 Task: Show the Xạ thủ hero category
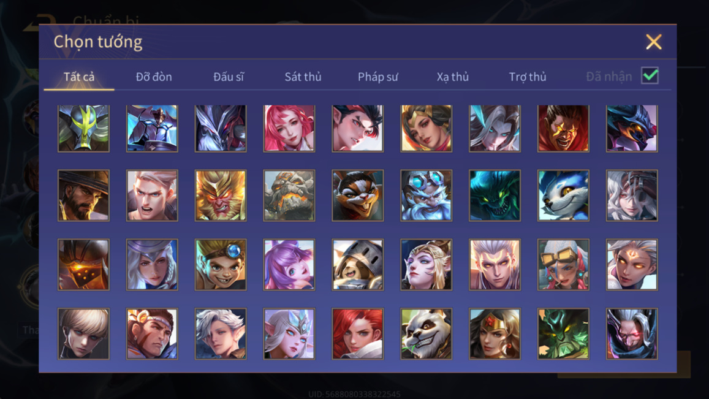453,77
